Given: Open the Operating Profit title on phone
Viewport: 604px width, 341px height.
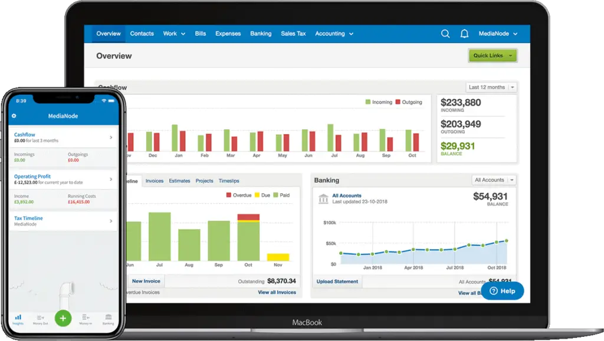Looking at the screenshot, I should (32, 177).
